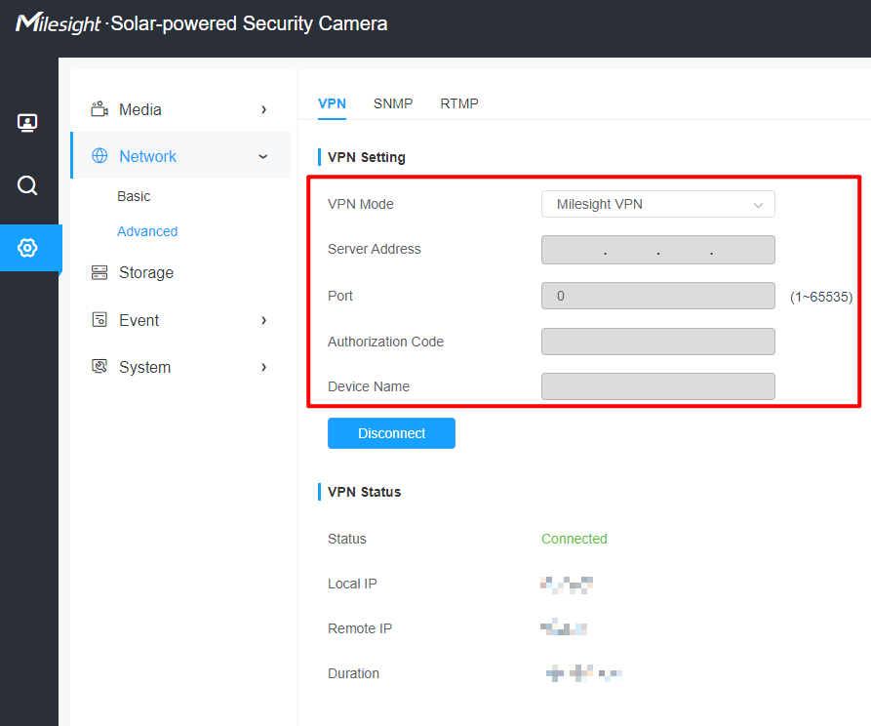Screen dimensions: 871x726
Task: Click the VPN Status heading
Action: (x=364, y=492)
